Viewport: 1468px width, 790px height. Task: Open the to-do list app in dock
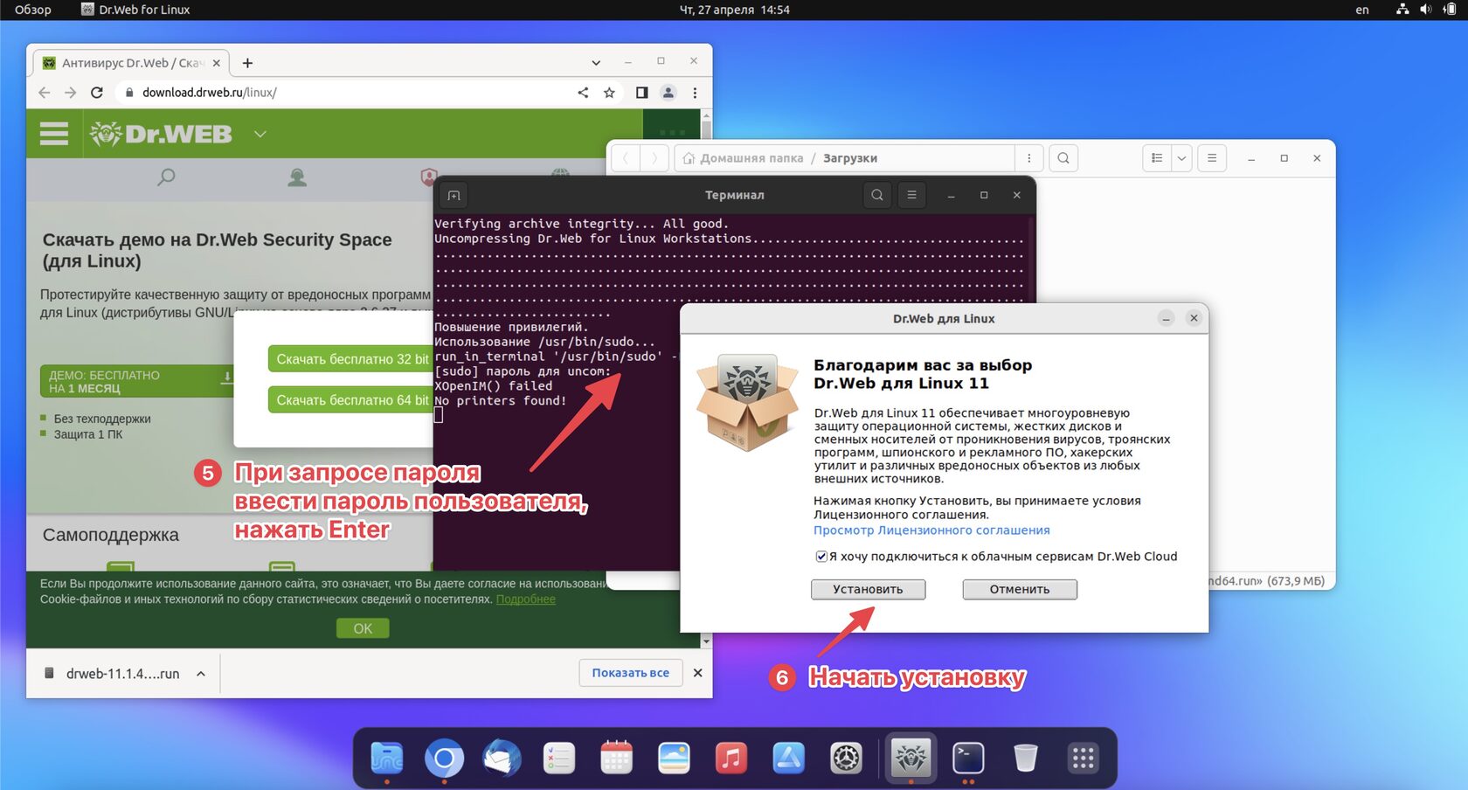pyautogui.click(x=558, y=758)
